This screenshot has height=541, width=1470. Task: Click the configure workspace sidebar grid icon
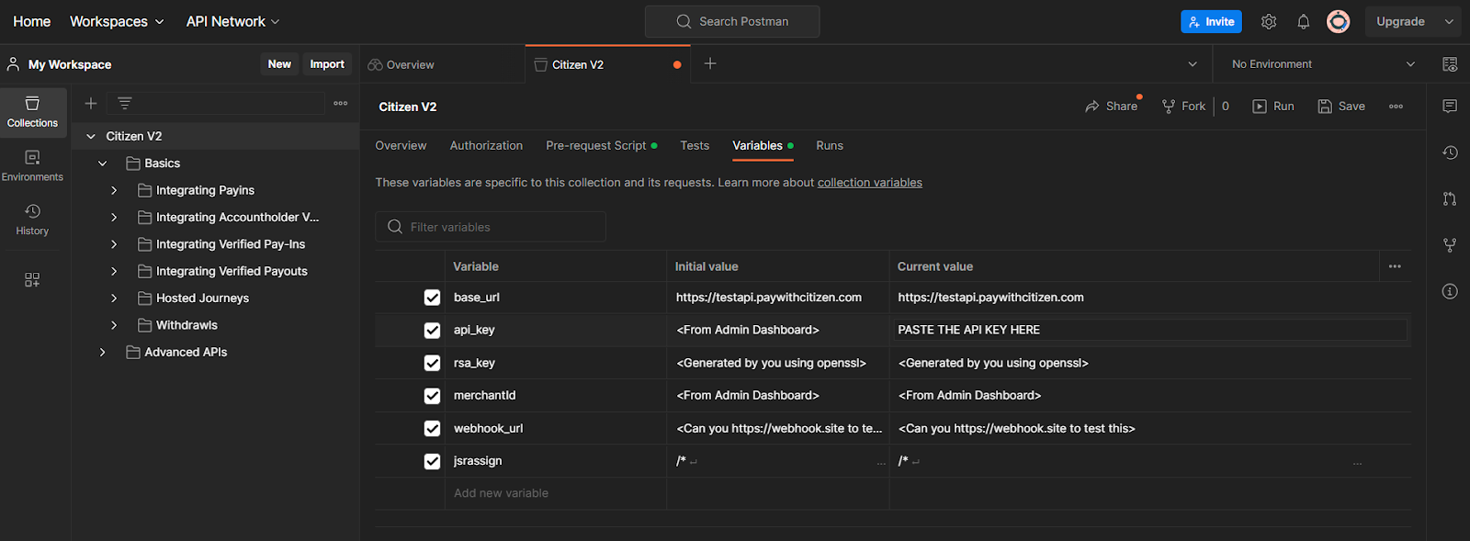(x=32, y=279)
